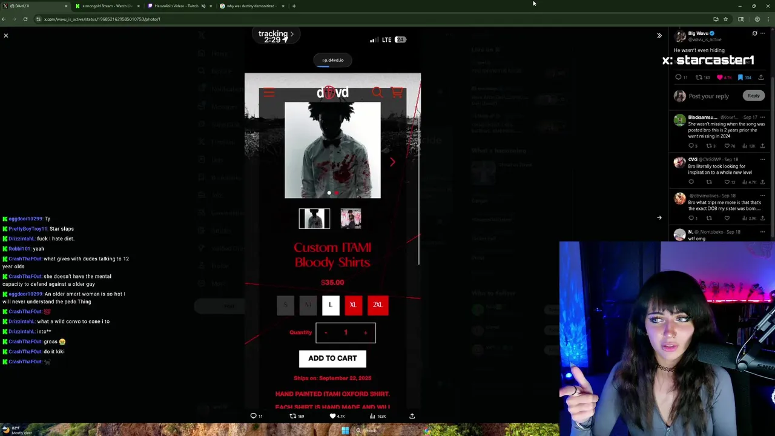Unlike the post via the pink 4.7K heart
Viewport: 775px width, 436px height.
pyautogui.click(x=720, y=78)
